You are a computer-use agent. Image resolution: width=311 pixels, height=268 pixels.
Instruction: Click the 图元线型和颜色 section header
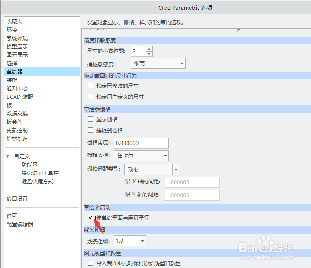point(198,253)
